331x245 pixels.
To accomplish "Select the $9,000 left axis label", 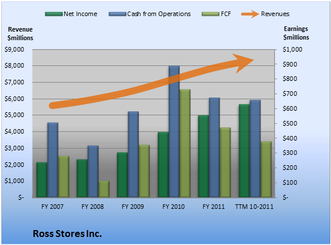I will click(x=14, y=49).
